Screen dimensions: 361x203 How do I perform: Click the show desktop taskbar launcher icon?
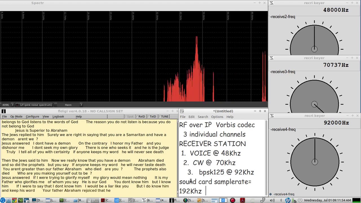tap(27, 200)
